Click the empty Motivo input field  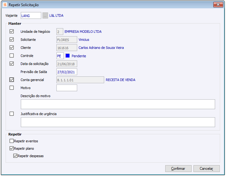[67, 88]
